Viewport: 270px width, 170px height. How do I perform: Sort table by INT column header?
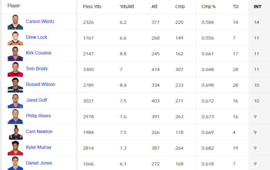[257, 7]
